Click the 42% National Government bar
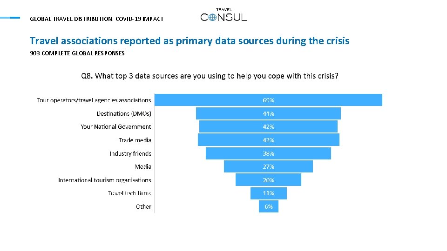 (268, 126)
